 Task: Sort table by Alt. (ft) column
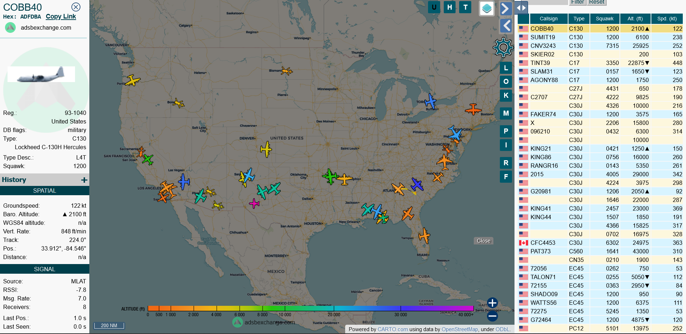click(635, 19)
